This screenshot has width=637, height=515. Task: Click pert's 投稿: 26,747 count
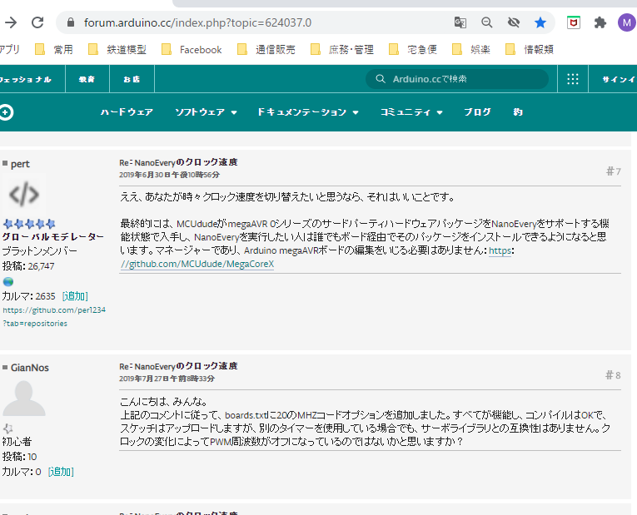pos(28,265)
